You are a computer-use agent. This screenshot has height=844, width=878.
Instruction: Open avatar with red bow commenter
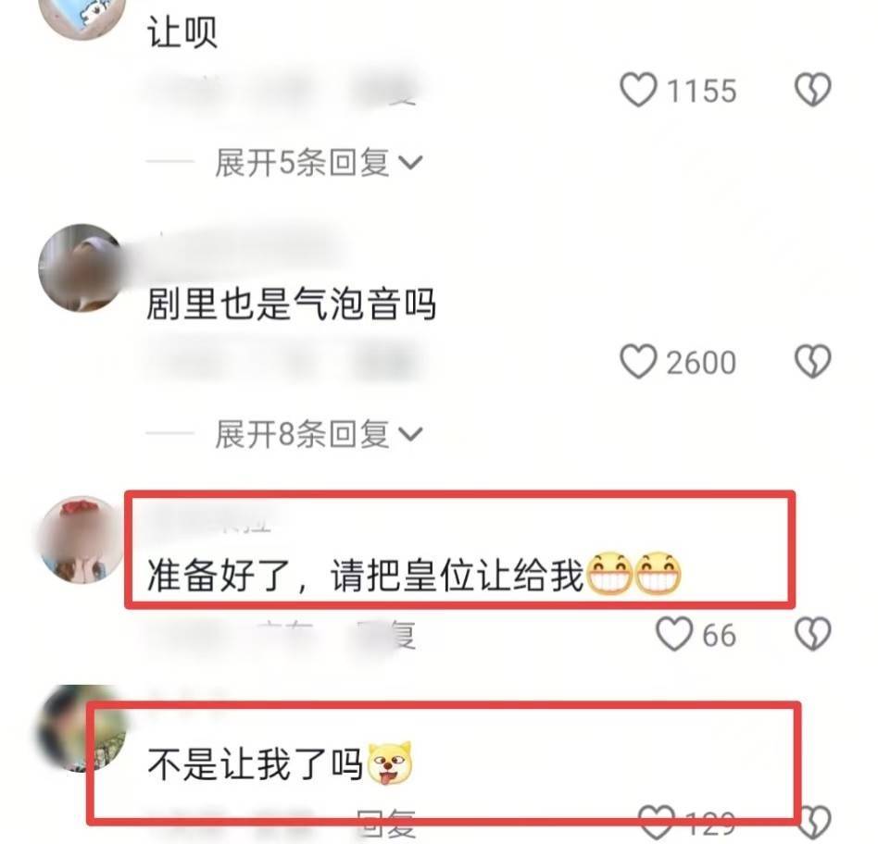coord(82,540)
